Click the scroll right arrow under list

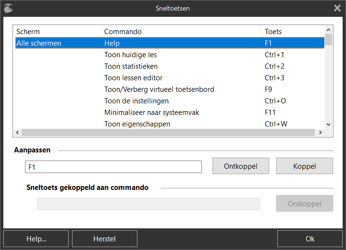321,133
